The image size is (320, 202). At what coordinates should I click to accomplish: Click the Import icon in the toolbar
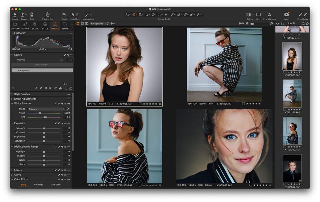(15, 15)
